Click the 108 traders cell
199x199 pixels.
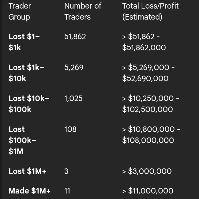[70, 129]
